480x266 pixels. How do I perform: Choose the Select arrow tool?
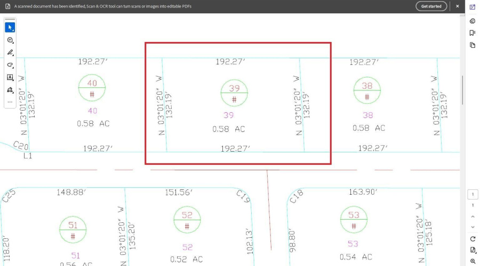[x=10, y=28]
